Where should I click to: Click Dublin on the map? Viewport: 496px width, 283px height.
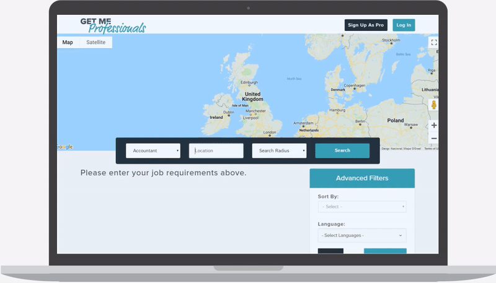point(228,112)
